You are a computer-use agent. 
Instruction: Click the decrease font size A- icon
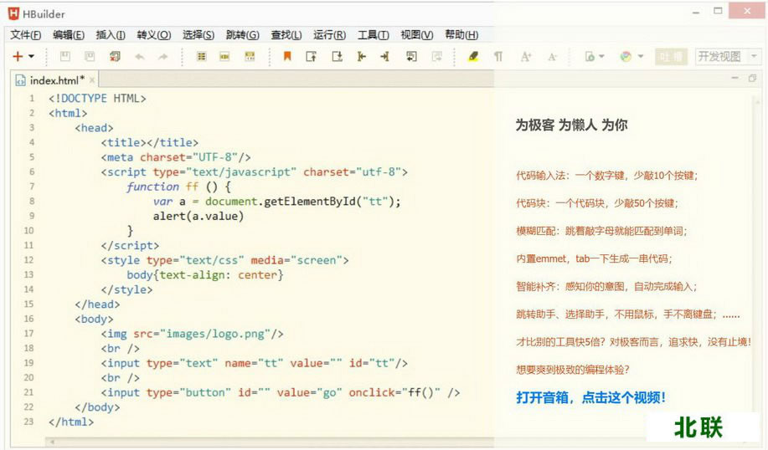(552, 57)
